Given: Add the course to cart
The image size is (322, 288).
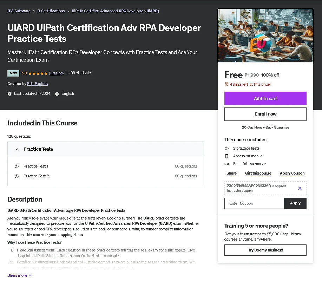Looking at the screenshot, I should click(x=265, y=98).
